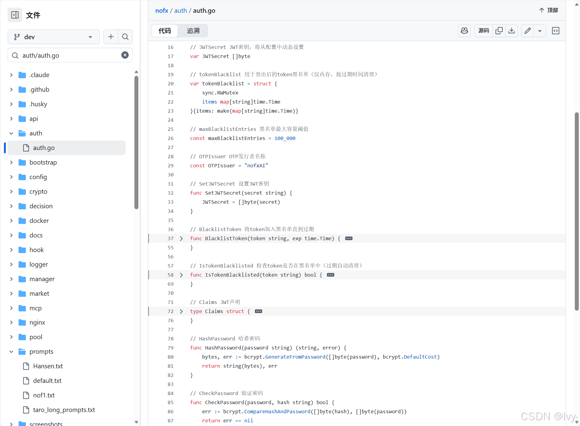
Task: Expand the .claude folder
Action: pyautogui.click(x=11, y=75)
